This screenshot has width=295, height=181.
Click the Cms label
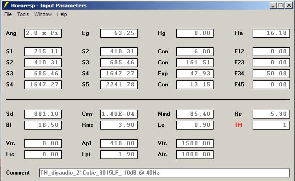click(x=87, y=114)
